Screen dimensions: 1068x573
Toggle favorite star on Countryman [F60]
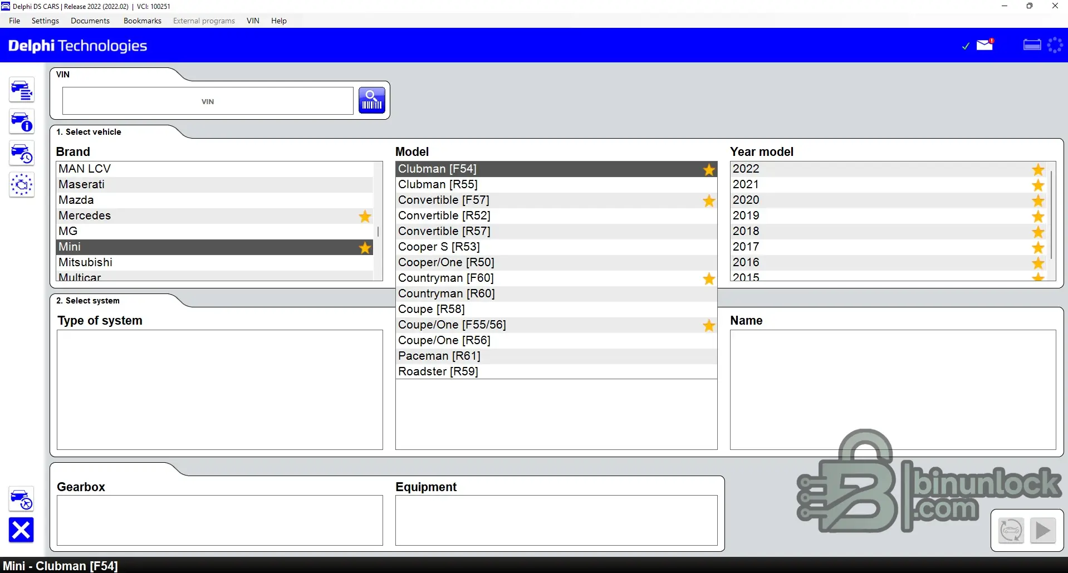point(708,278)
